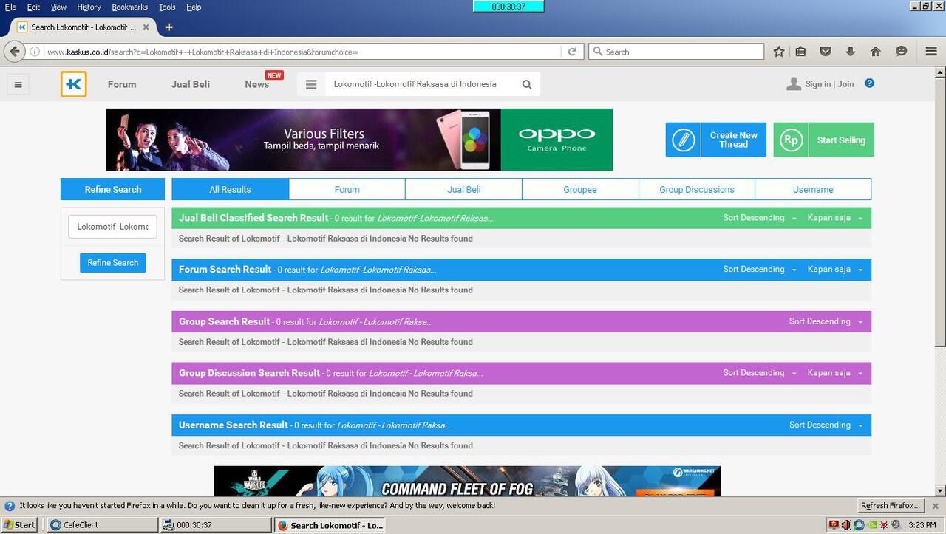Click the magnifier icon in the Kaskus search box
Screen dimensions: 946x534
click(527, 84)
